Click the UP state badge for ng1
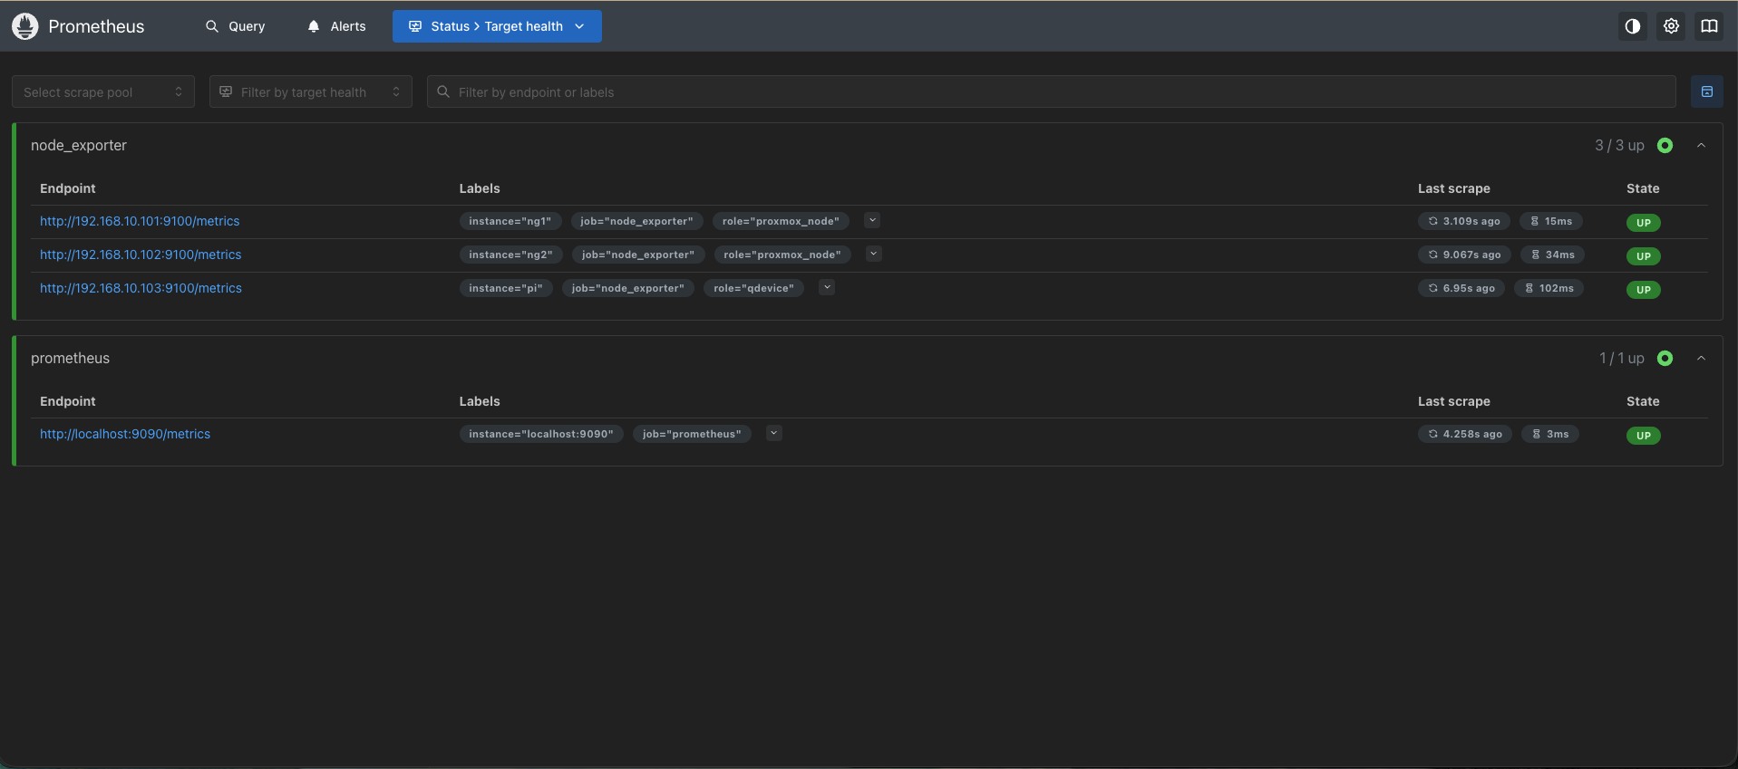1738x769 pixels. click(1644, 223)
